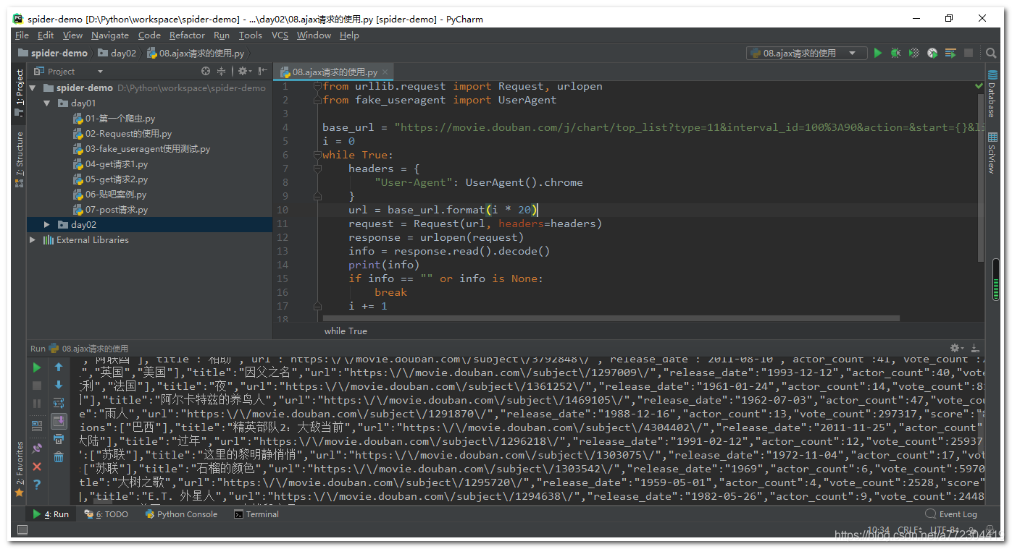Viewport: 1012px width, 549px height.
Task: Select 06-贴吧案例.py file
Action: [110, 194]
